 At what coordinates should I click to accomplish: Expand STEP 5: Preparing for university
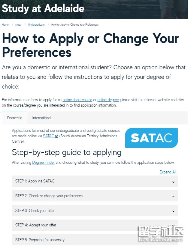(40, 240)
